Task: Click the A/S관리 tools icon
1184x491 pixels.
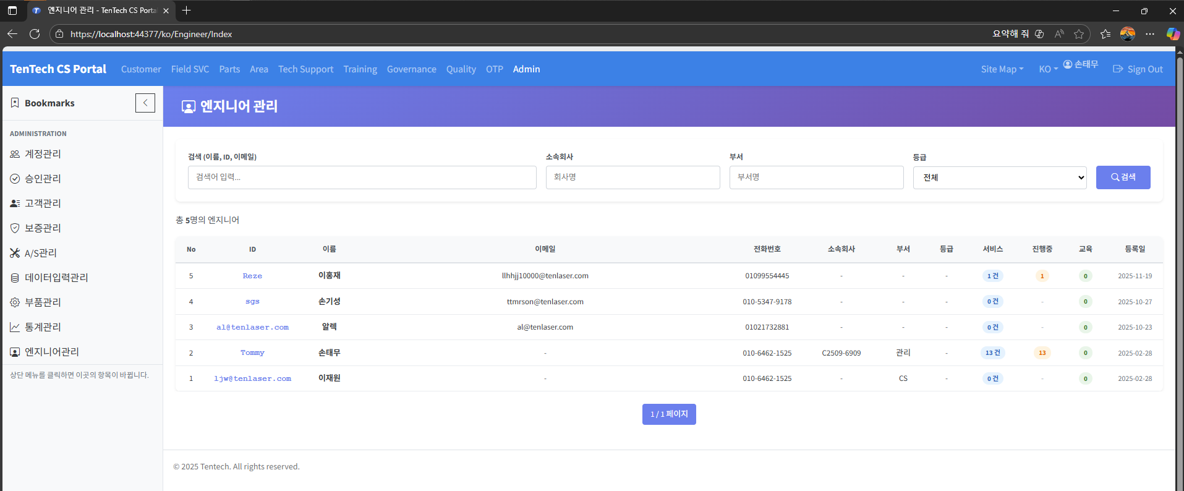Action: click(x=15, y=253)
